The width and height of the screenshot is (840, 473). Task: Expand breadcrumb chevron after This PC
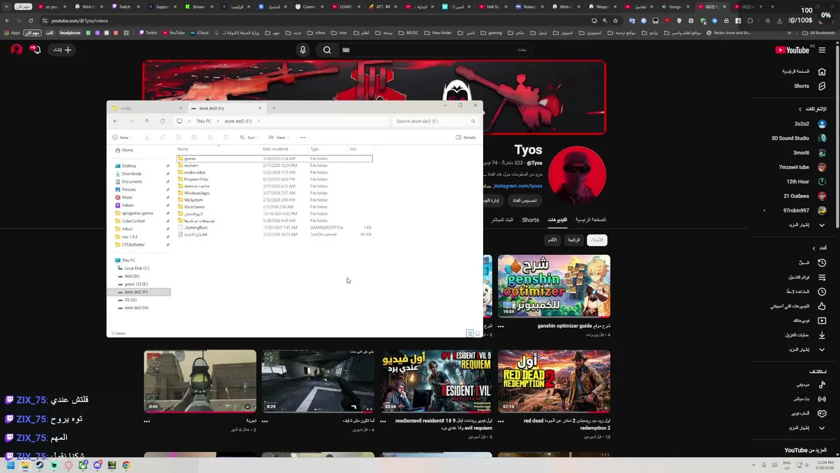(218, 121)
